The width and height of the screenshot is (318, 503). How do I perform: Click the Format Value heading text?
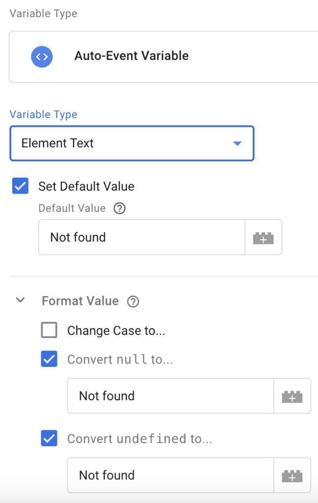tap(80, 301)
